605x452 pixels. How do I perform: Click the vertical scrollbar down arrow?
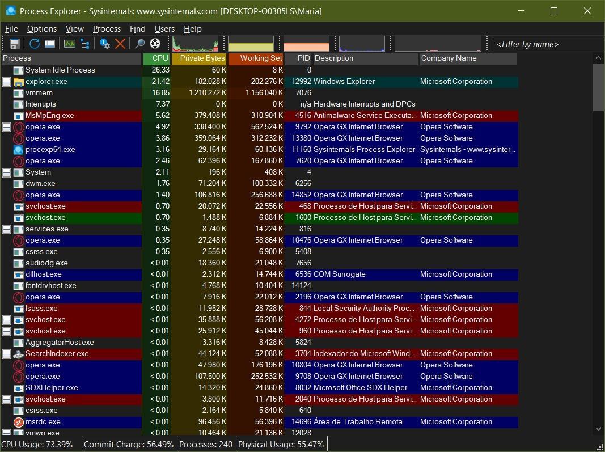(598, 429)
